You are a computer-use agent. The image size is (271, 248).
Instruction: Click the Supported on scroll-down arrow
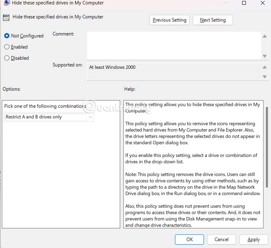pyautogui.click(x=265, y=77)
